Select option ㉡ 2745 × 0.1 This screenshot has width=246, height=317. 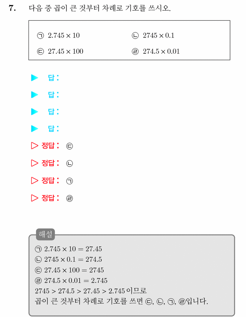point(153,36)
